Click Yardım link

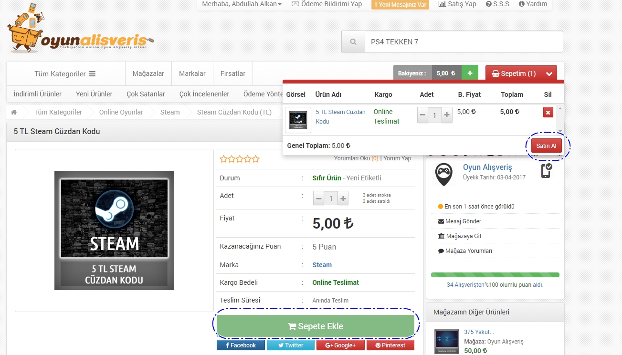pyautogui.click(x=533, y=4)
